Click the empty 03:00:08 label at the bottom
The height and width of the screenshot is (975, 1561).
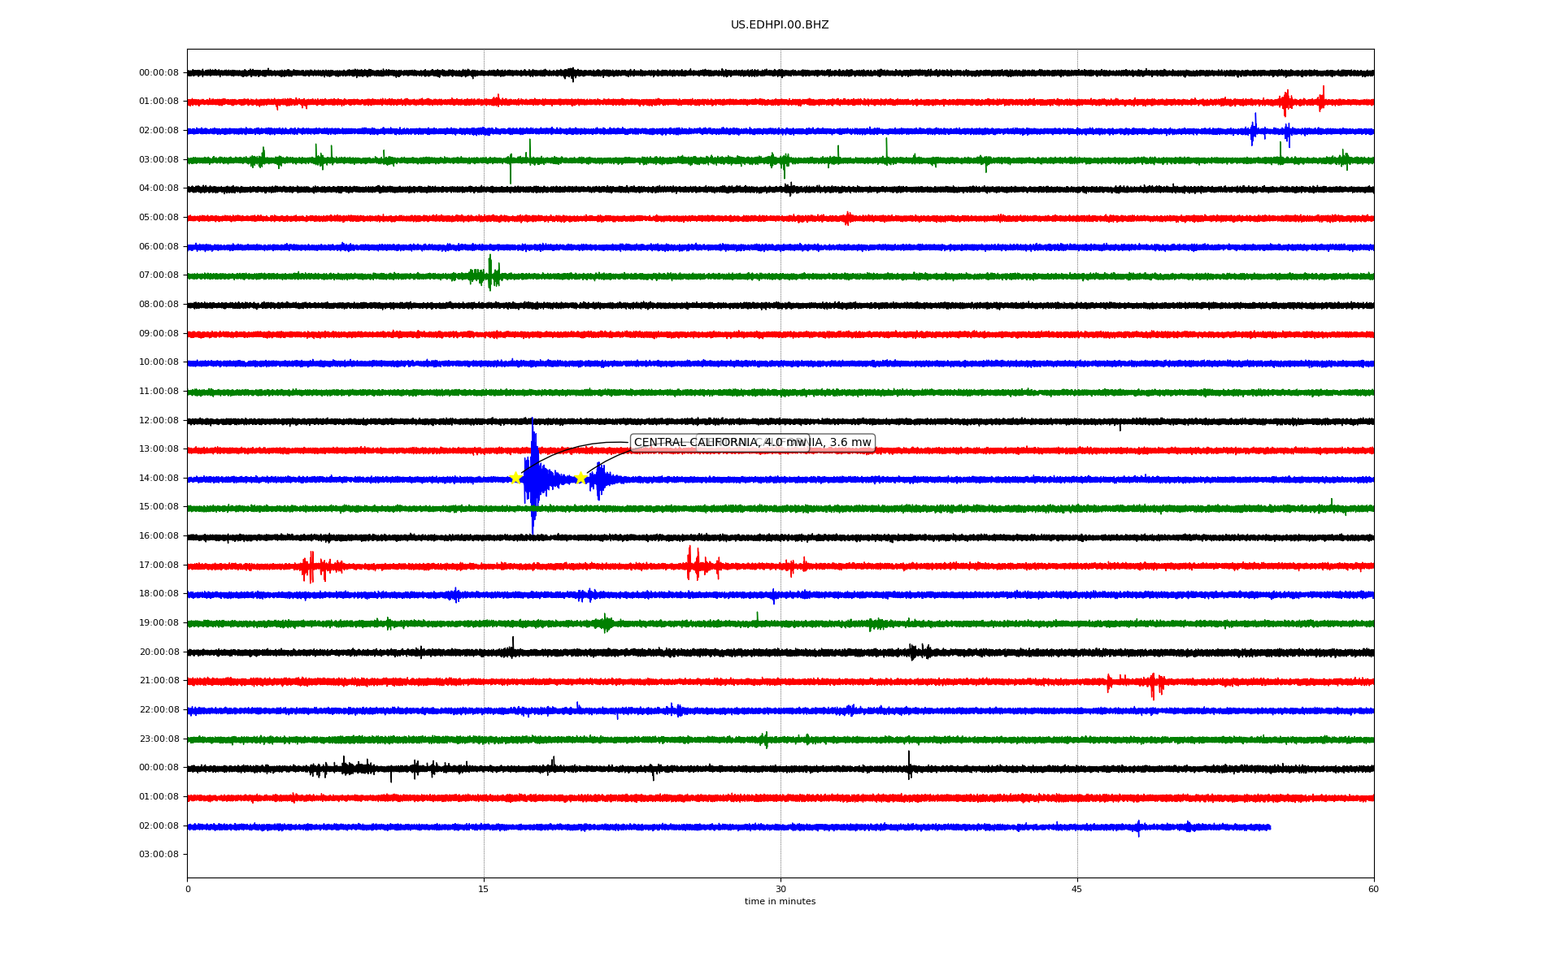[159, 855]
